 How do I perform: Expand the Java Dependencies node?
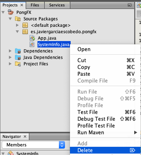[x=10, y=57]
